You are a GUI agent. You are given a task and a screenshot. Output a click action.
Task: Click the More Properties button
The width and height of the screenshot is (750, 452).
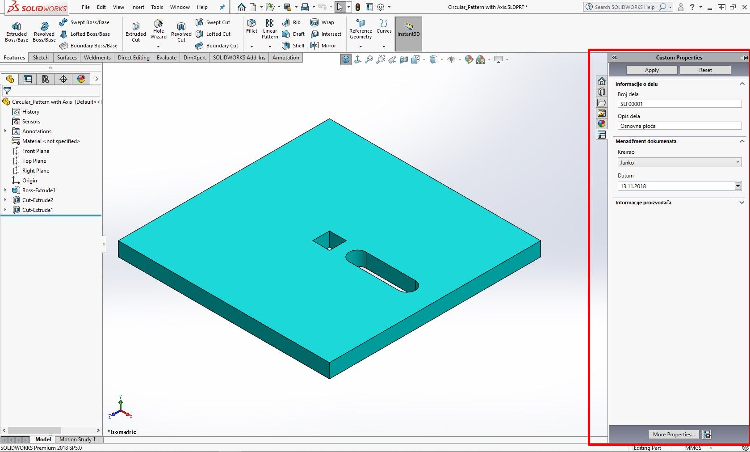coord(673,435)
